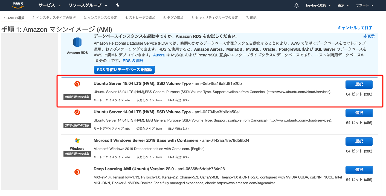This screenshot has height=196, width=386.
Task: Go to 5. タグの追加 tab
Action: (x=173, y=18)
